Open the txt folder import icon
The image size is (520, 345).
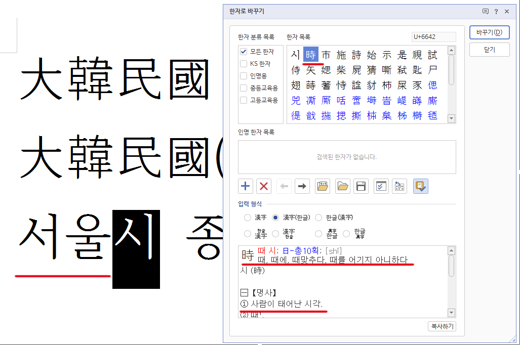click(323, 186)
